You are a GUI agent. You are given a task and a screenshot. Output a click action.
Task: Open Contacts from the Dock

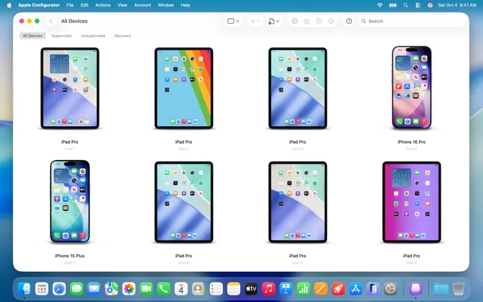coord(199,289)
